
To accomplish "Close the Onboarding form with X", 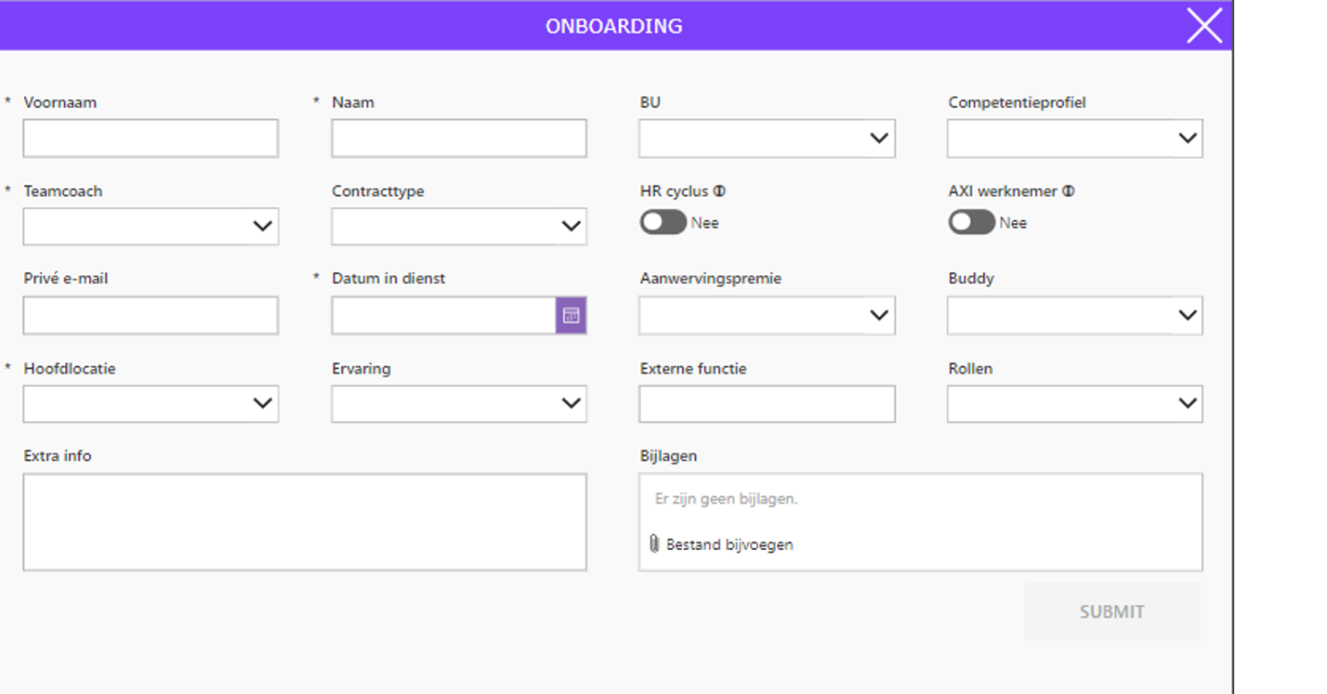I will click(1204, 26).
